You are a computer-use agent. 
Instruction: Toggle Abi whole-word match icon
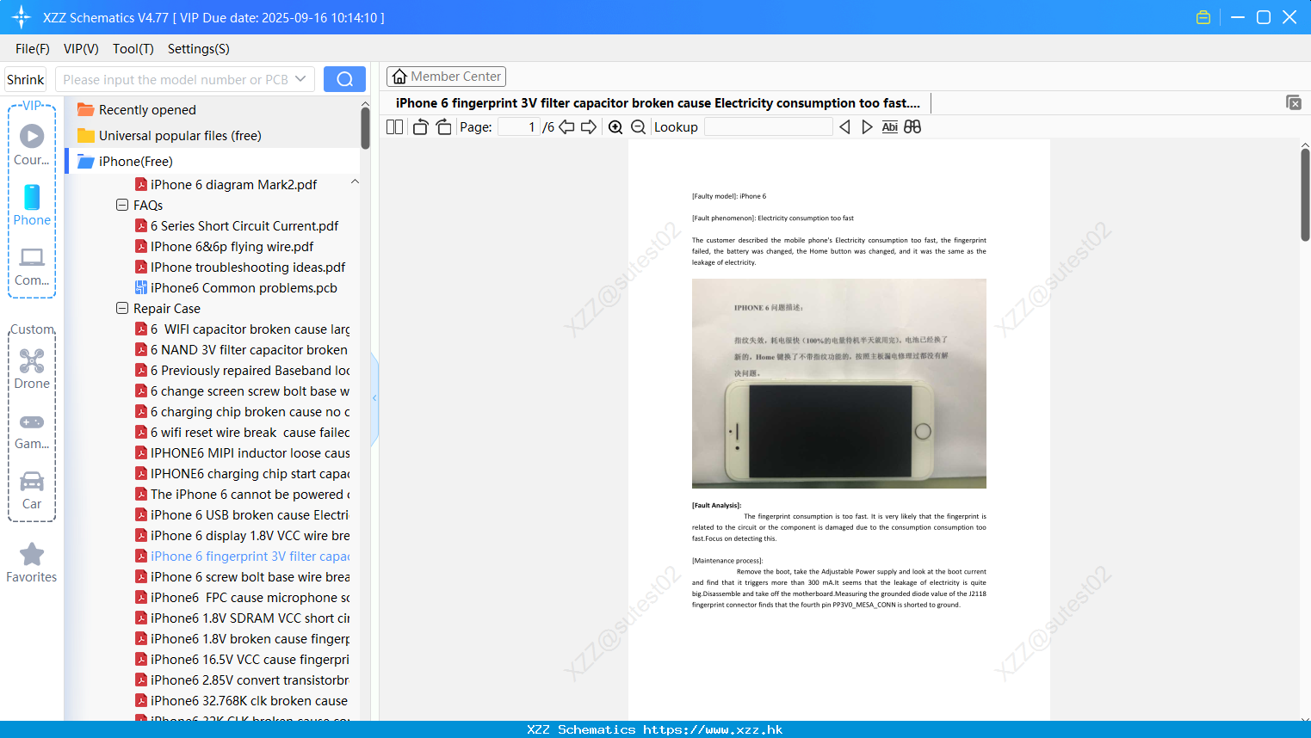(890, 127)
